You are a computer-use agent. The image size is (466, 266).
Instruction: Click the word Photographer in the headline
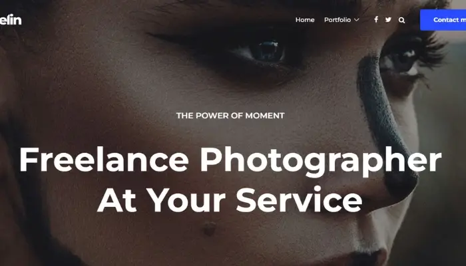321,162
